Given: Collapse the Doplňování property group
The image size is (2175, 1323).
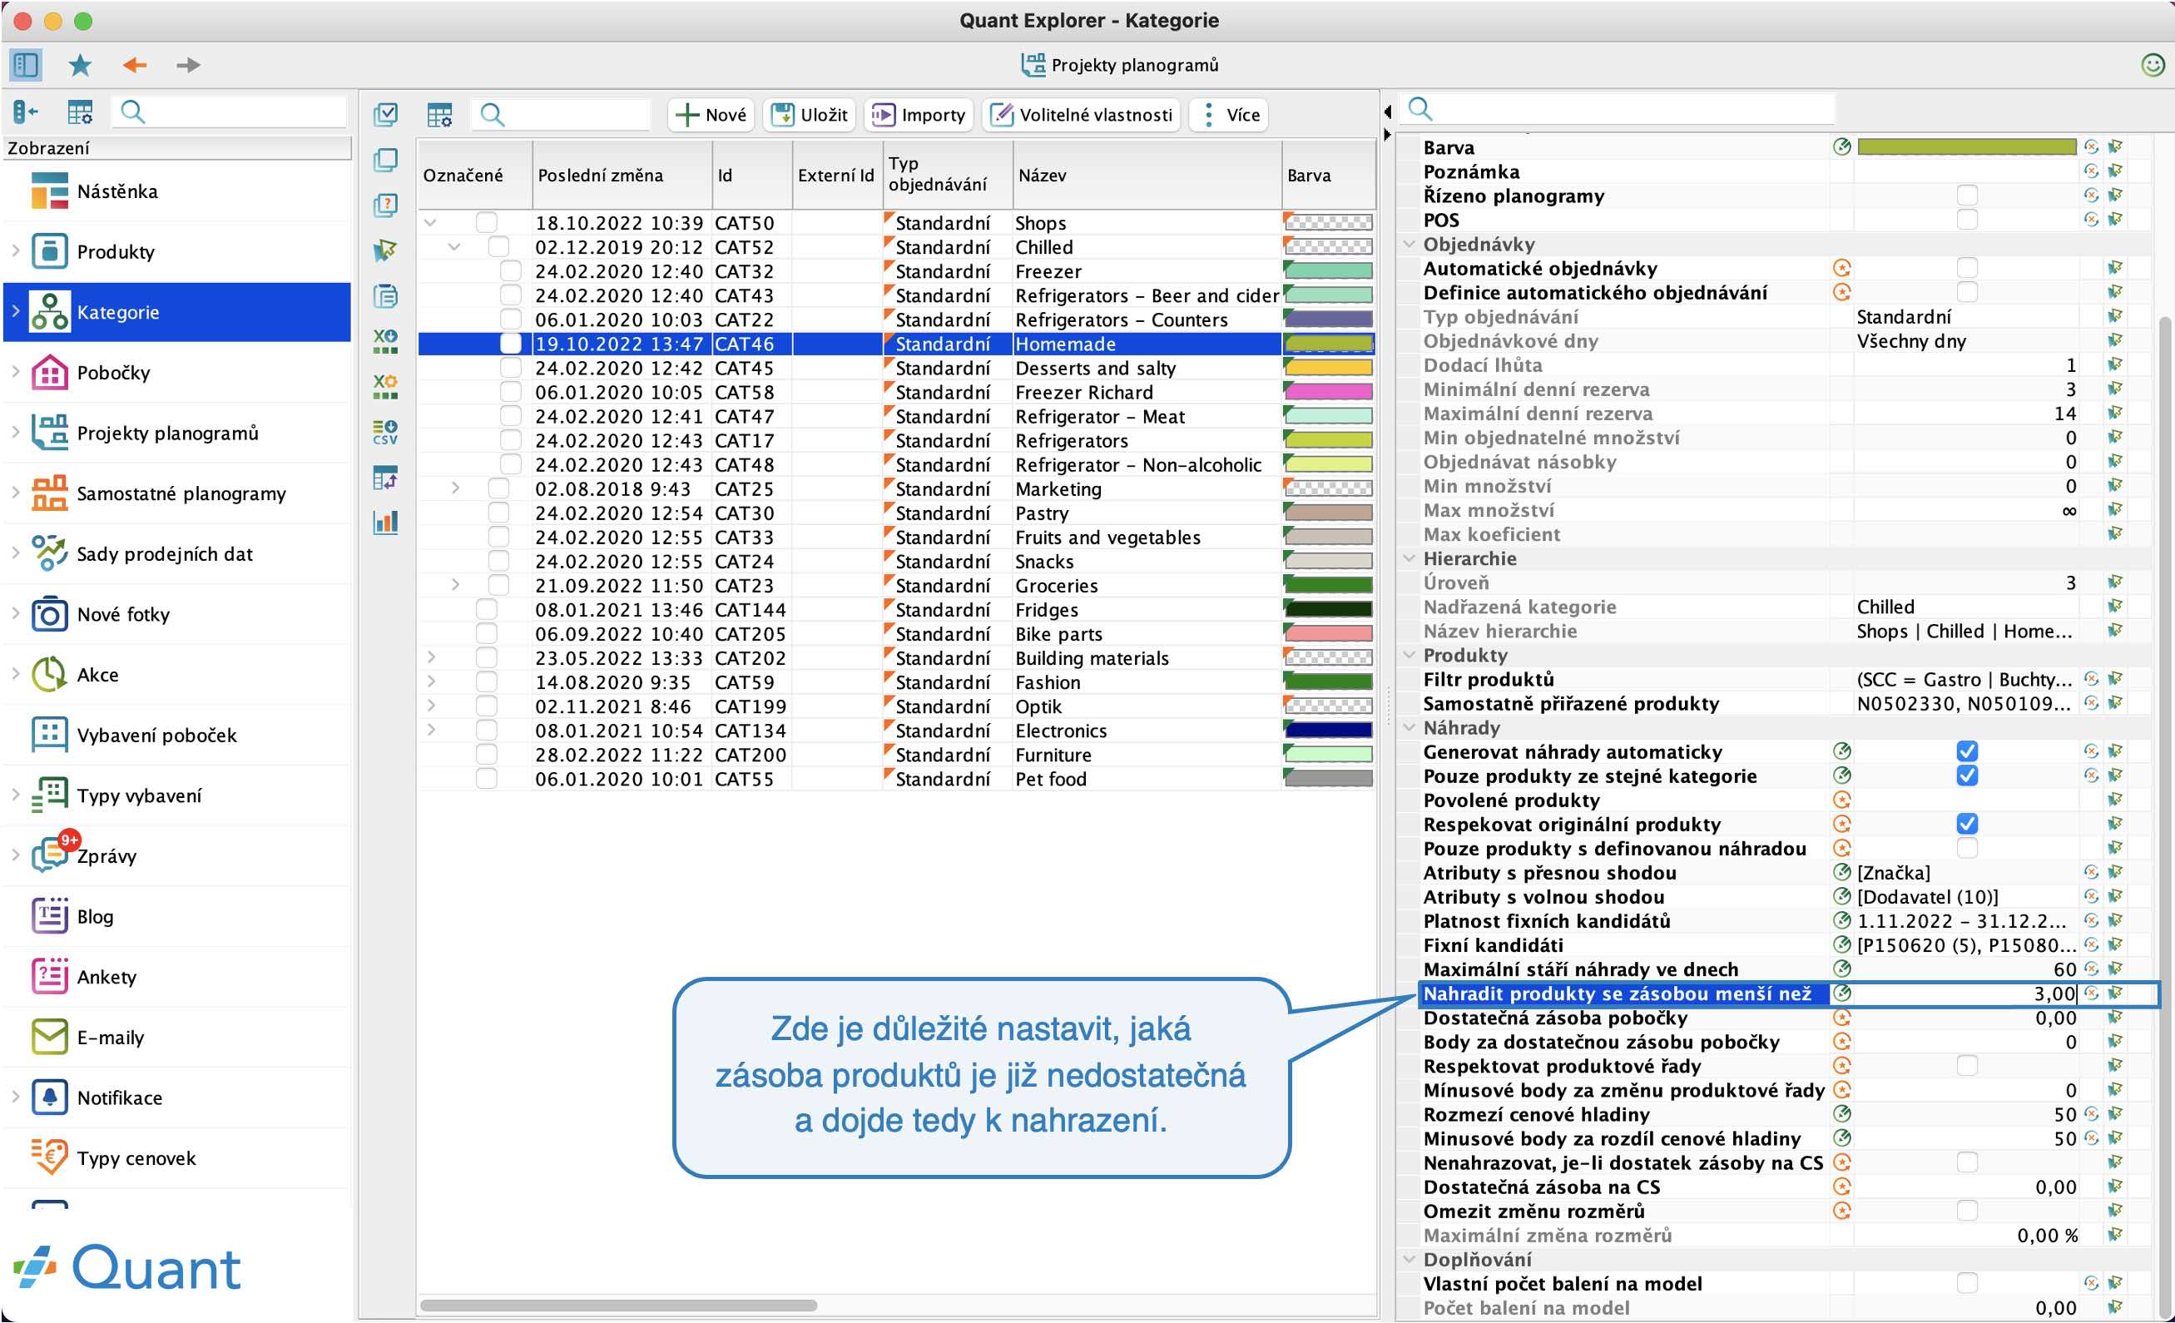Looking at the screenshot, I should (1409, 1260).
